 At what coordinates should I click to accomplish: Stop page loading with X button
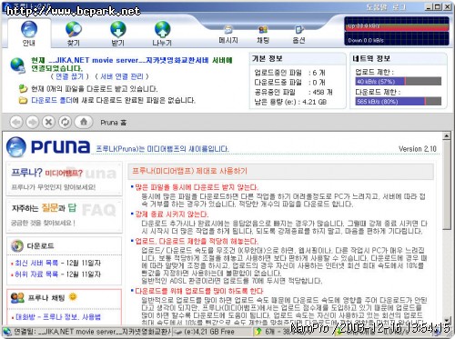click(x=48, y=122)
